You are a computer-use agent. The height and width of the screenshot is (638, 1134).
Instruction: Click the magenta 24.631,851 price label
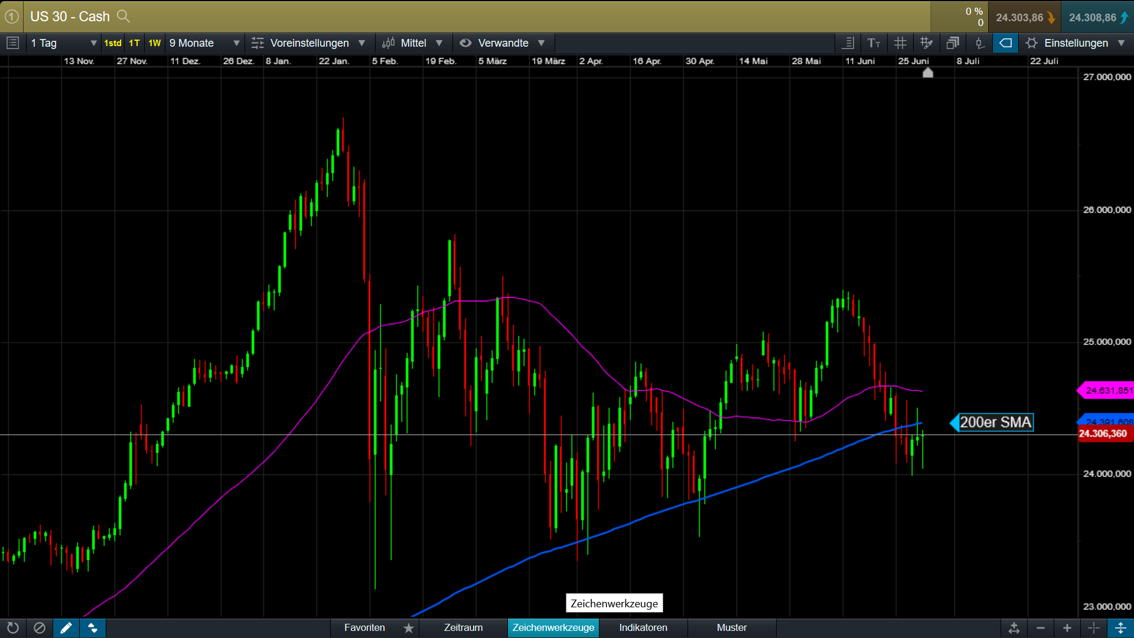point(1108,390)
